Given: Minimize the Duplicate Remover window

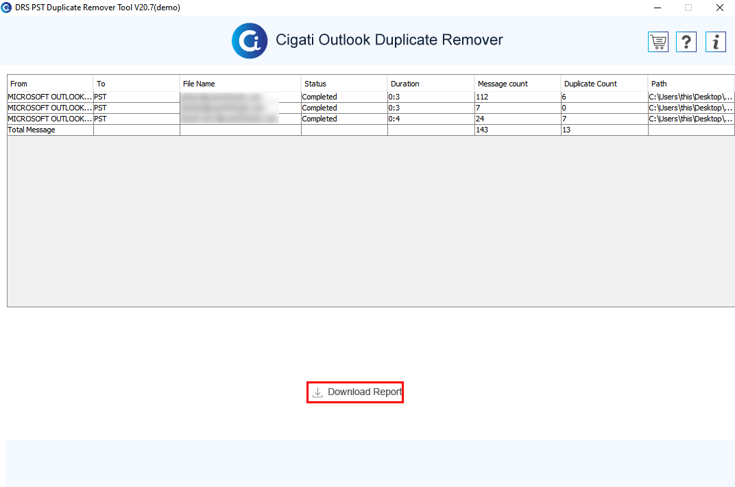Looking at the screenshot, I should tap(658, 8).
